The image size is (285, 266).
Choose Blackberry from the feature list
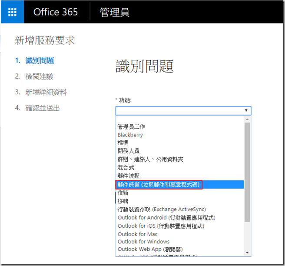[130, 135]
